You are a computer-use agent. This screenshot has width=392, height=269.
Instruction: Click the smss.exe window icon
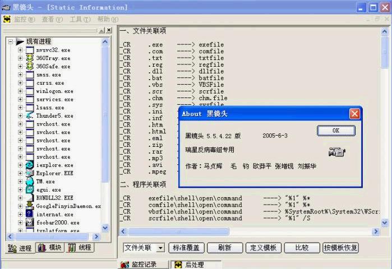[x=30, y=75]
